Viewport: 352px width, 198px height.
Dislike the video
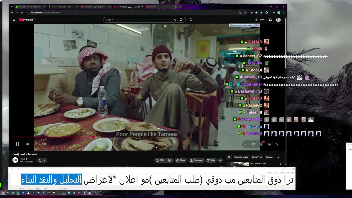pyautogui.click(x=170, y=160)
